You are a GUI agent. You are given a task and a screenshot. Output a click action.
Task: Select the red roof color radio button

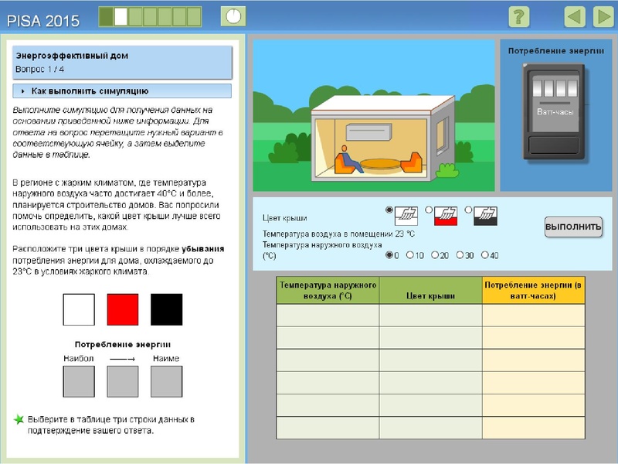tap(428, 210)
